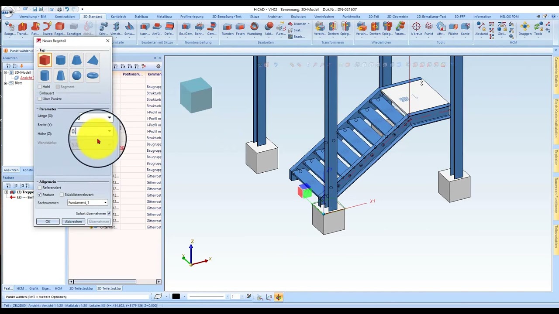This screenshot has width=559, height=314.
Task: Switch to lower Ansichten panel tab
Action: (x=11, y=170)
